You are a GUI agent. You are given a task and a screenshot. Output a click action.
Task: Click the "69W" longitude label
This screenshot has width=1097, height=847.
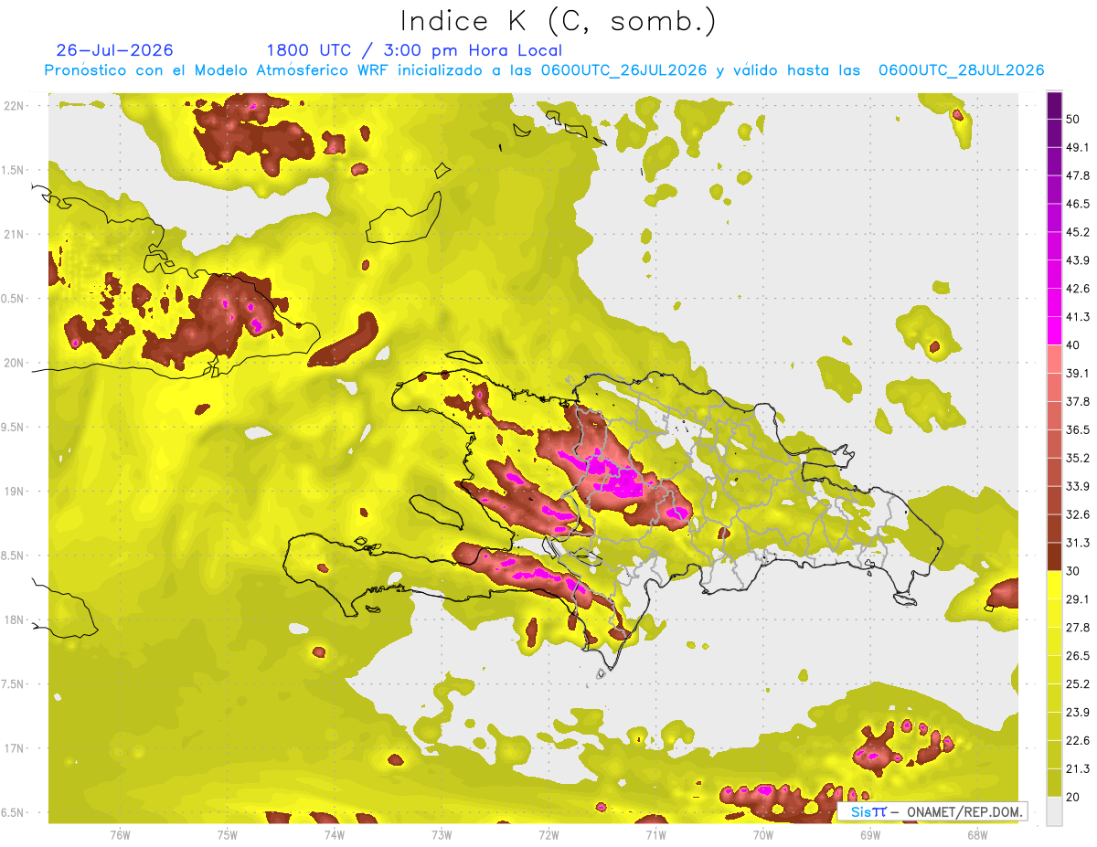[869, 834]
